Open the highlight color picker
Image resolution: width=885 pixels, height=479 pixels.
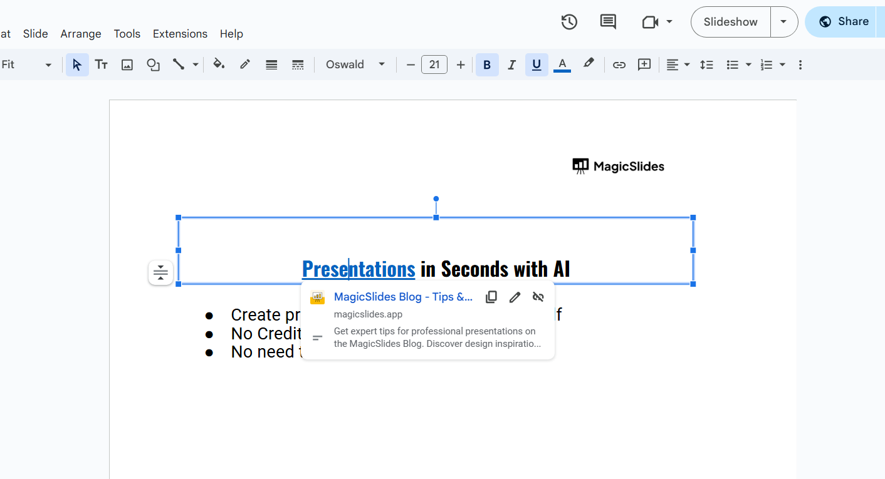click(x=588, y=64)
